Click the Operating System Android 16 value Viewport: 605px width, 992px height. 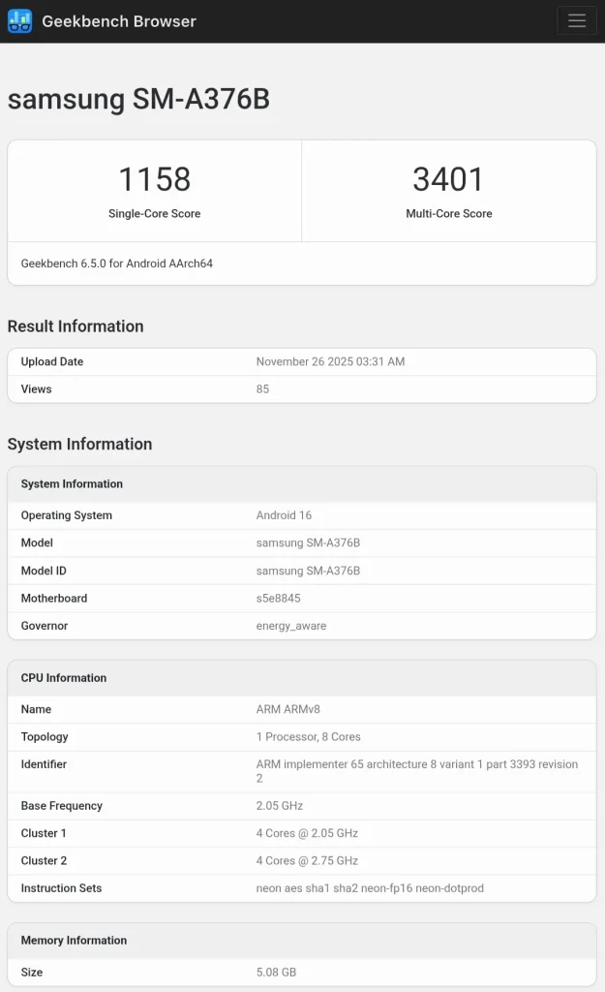[x=284, y=515]
